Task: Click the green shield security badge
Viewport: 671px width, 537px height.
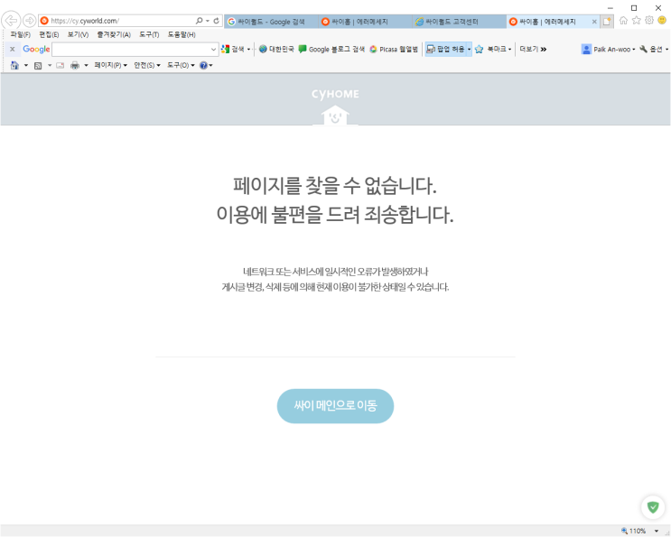Action: coord(653,507)
